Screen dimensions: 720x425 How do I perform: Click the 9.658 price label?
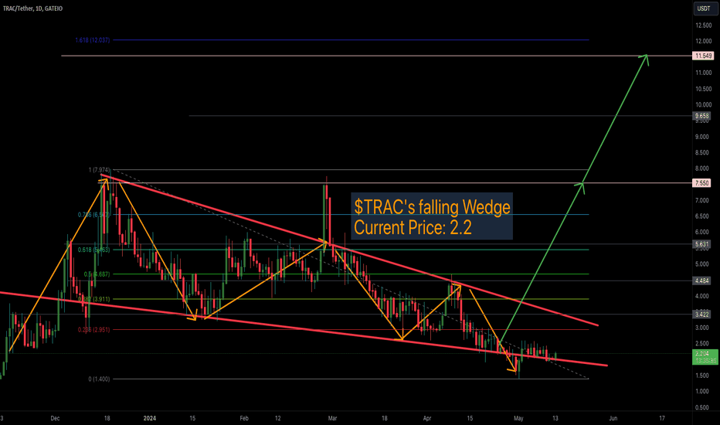tap(701, 116)
